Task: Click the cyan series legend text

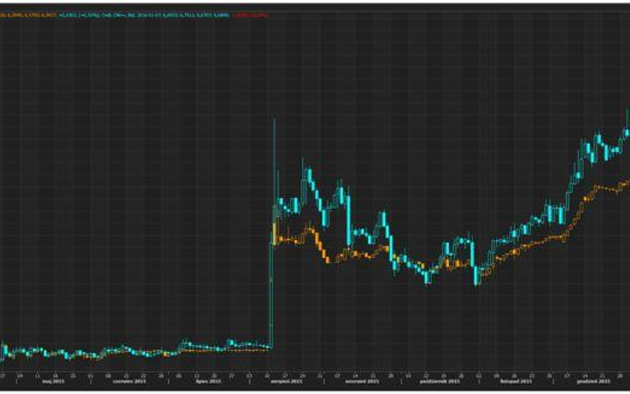Action: [145, 15]
